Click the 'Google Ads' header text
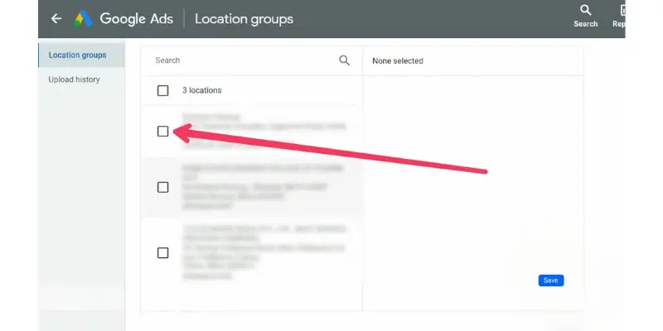The image size is (663, 331). [136, 19]
